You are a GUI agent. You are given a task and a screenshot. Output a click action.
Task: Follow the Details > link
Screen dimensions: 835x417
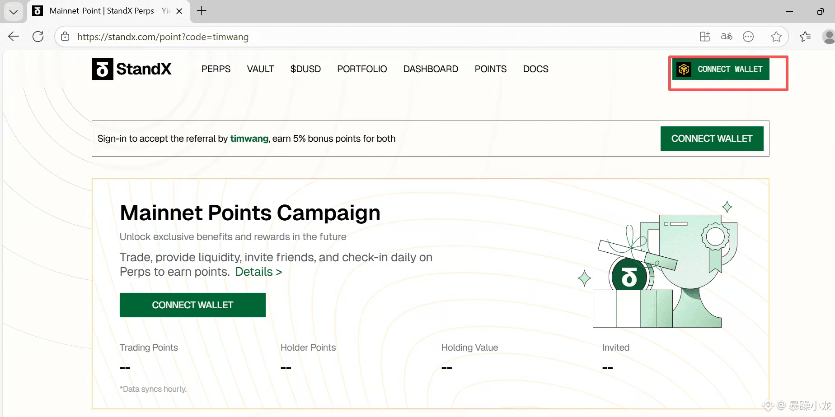[x=258, y=272]
